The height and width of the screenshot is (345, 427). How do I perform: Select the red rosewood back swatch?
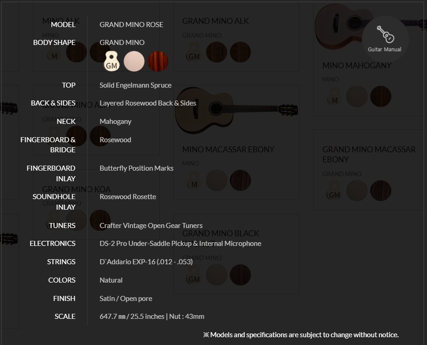158,61
